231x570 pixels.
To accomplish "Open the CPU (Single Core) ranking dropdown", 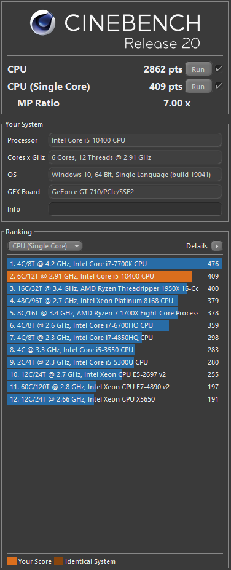I will click(x=45, y=246).
